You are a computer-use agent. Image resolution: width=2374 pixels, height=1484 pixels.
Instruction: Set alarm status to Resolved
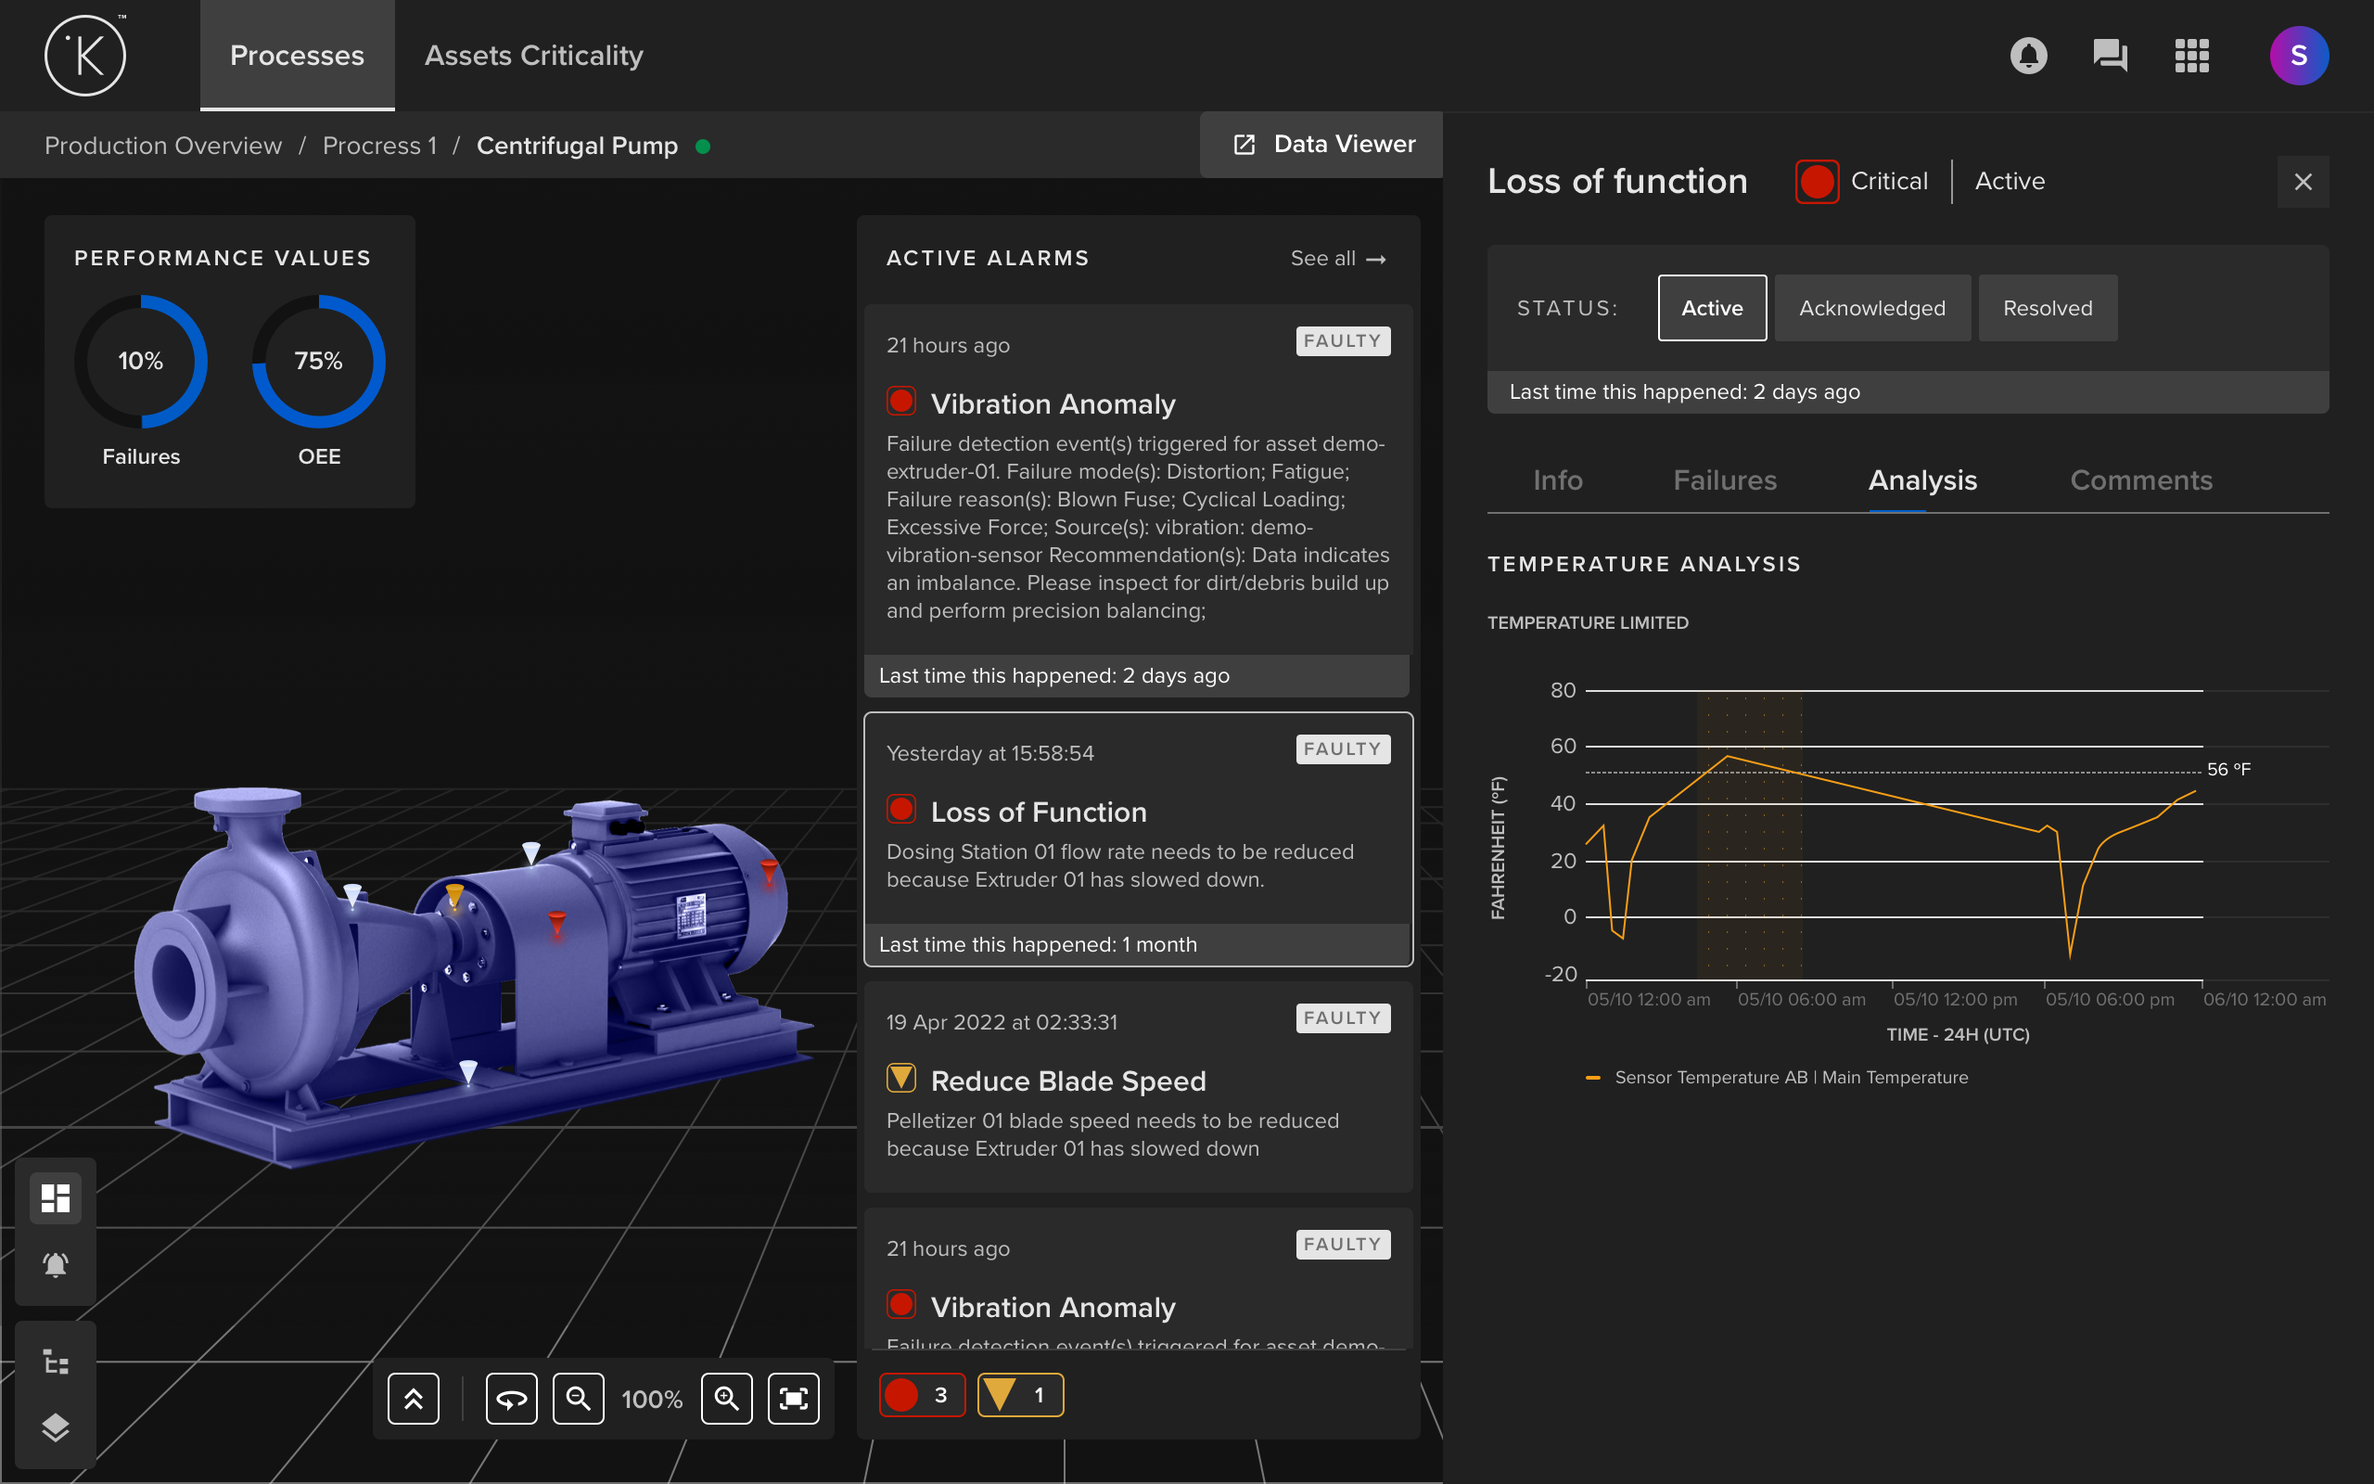(x=2048, y=308)
